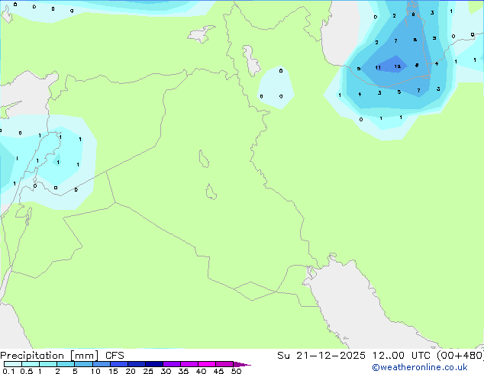The width and height of the screenshot is (484, 374).
Task: Select the 2–5 mm legend color swatch
Action: click(66, 364)
